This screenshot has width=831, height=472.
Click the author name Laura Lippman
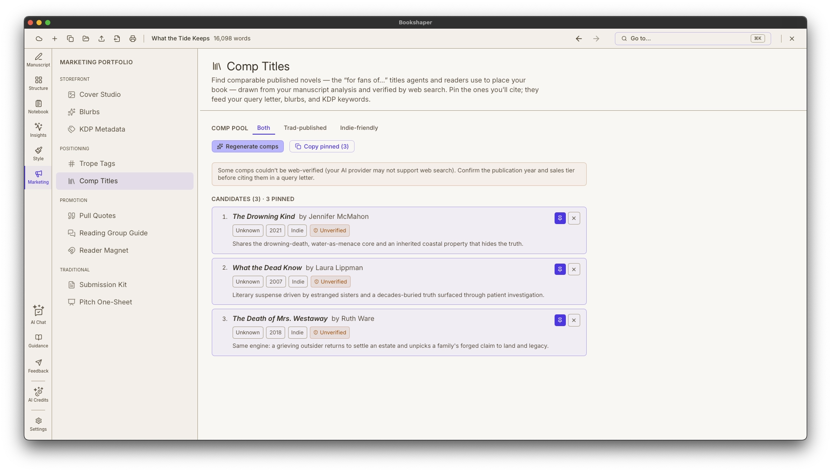(339, 268)
